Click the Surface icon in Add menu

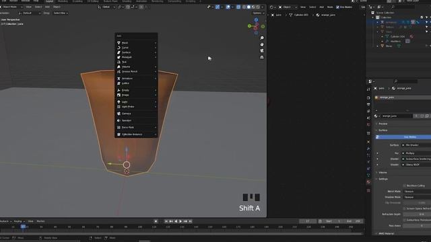pos(119,52)
